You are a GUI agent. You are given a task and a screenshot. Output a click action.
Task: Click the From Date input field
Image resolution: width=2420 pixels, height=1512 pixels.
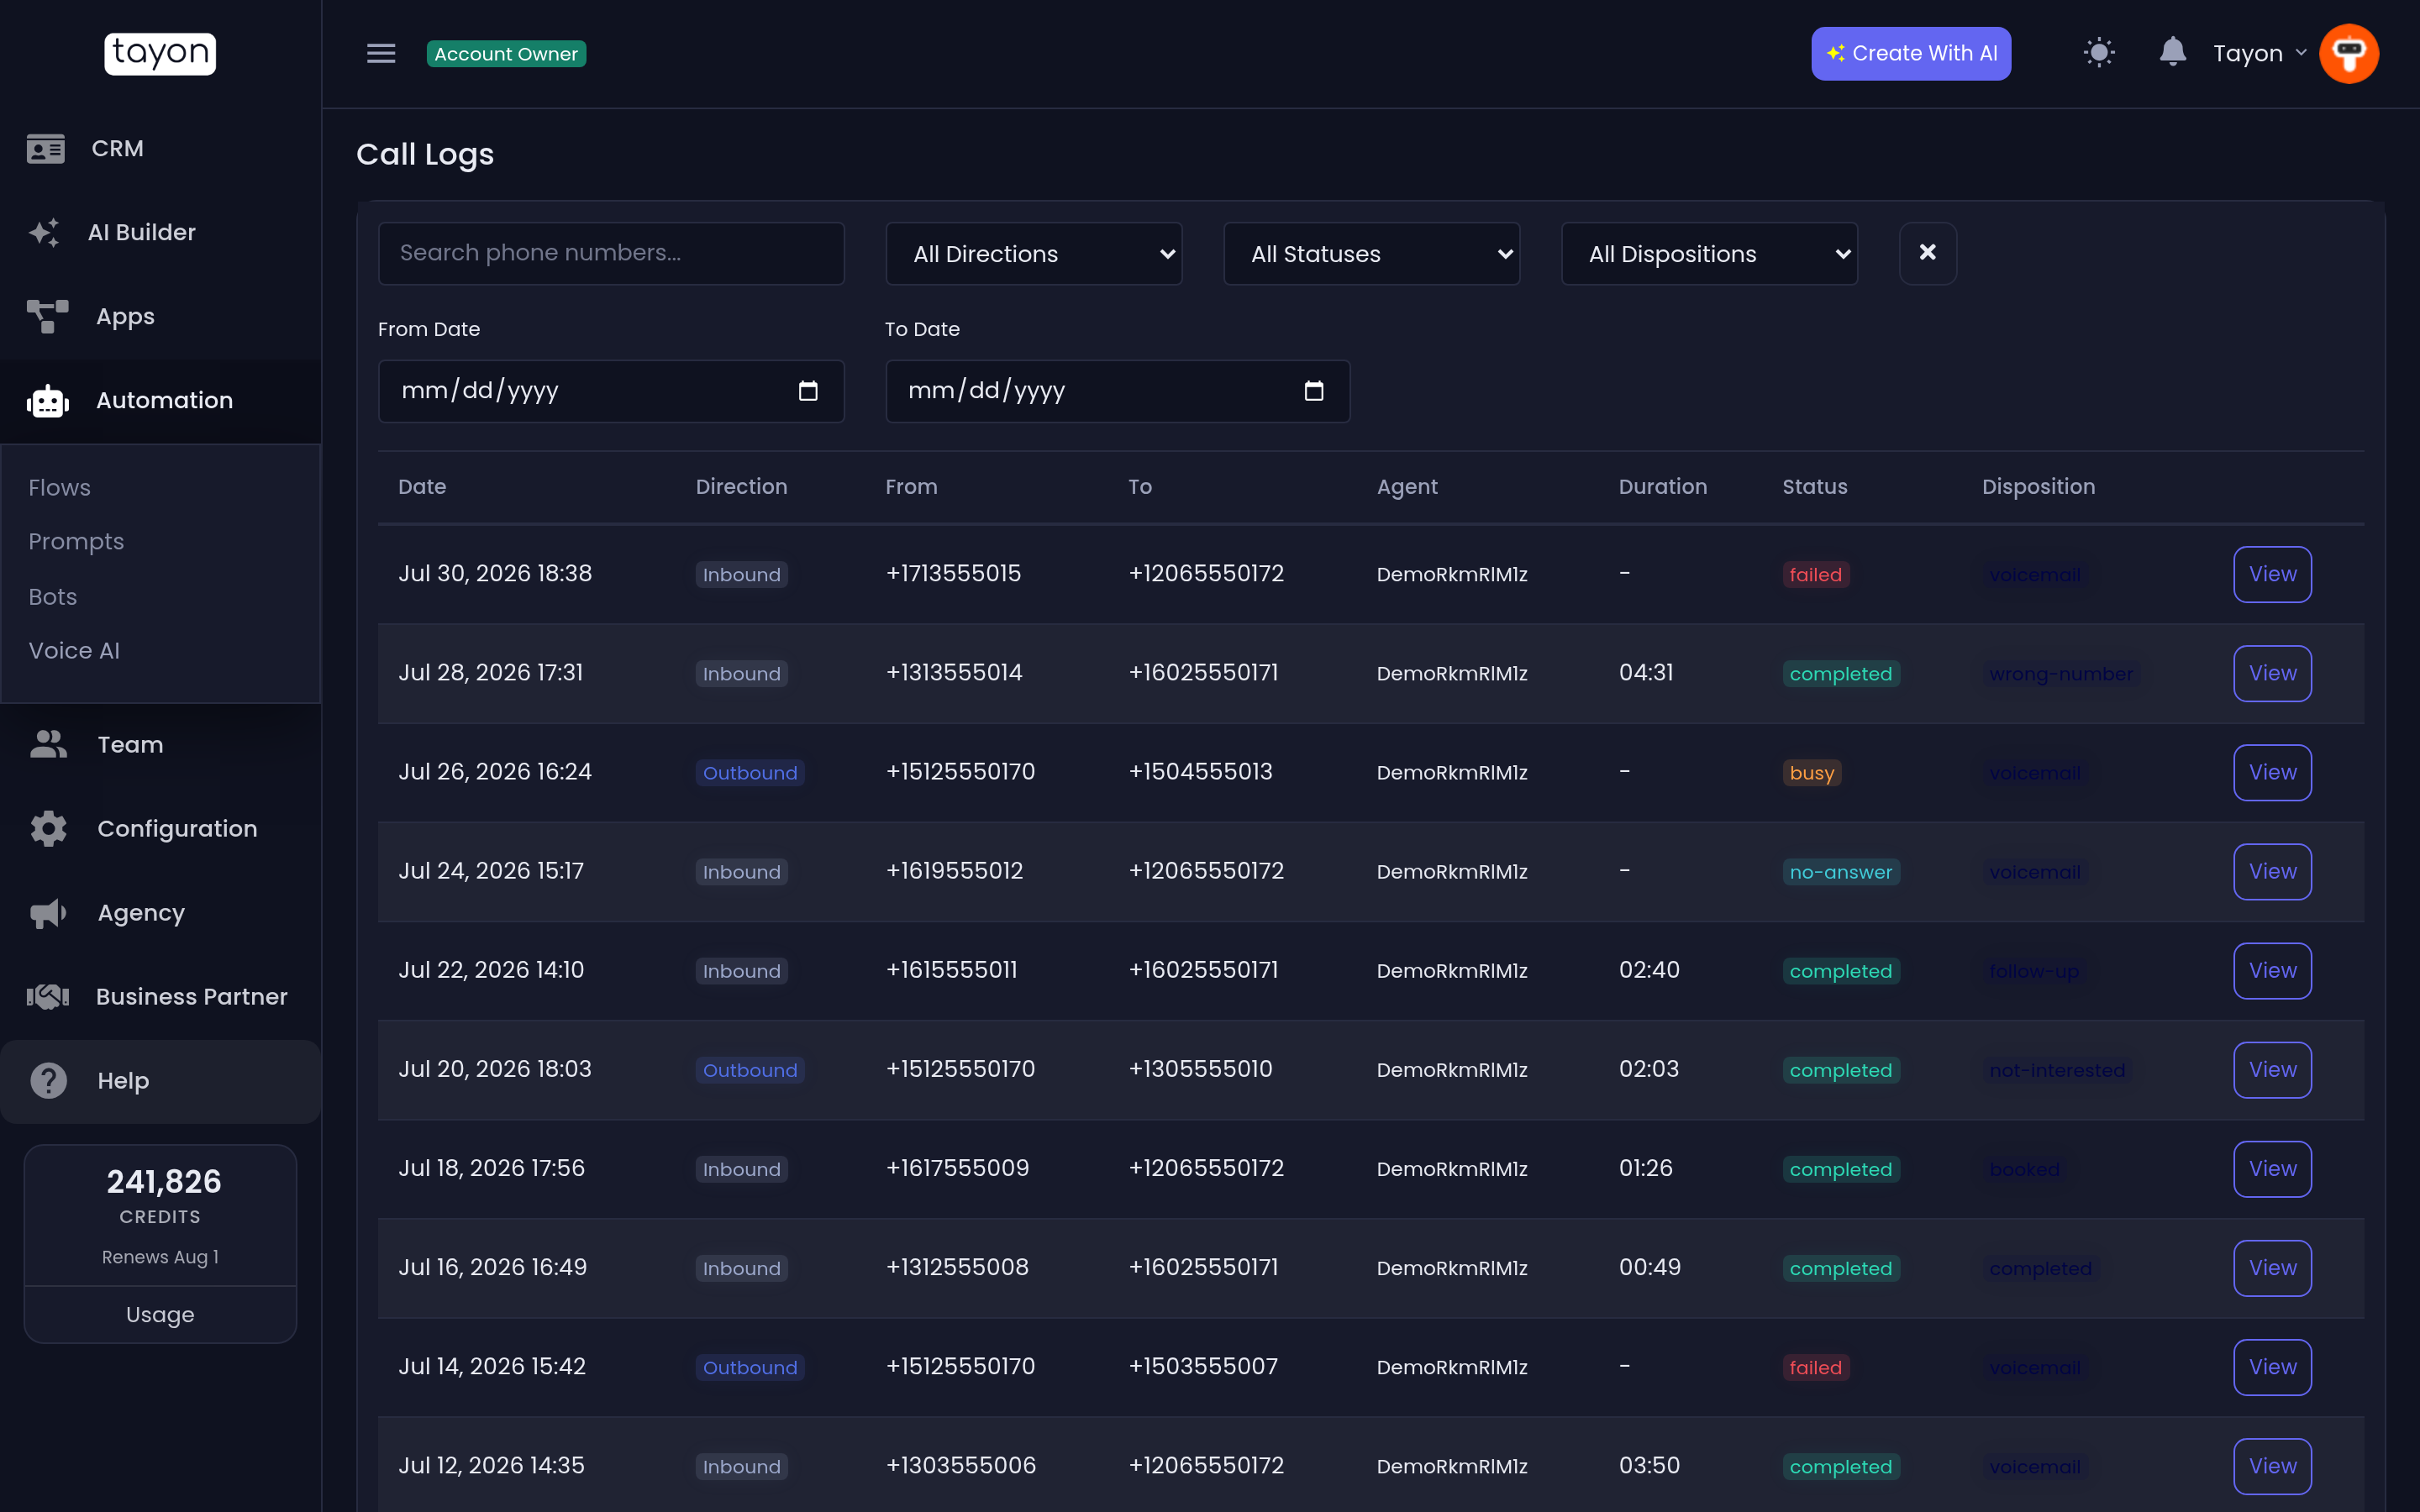coord(611,391)
